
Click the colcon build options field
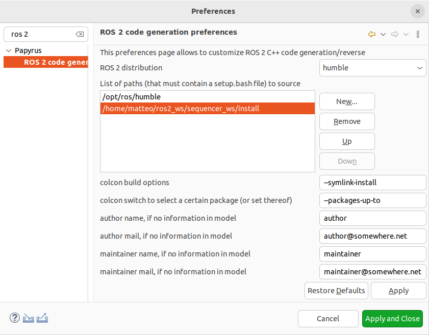point(372,183)
